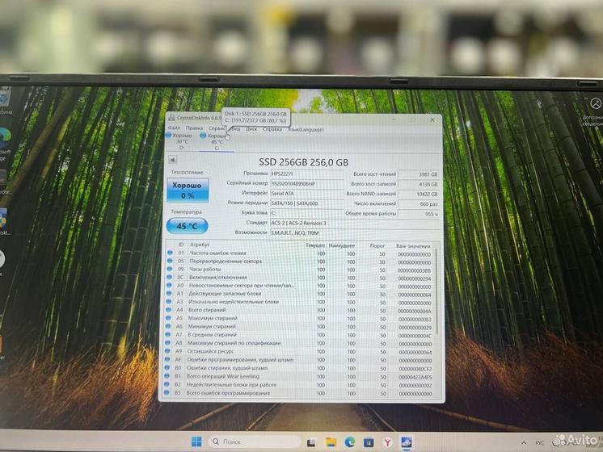Close the CrystalDiskInfo window
The width and height of the screenshot is (603, 452).
click(x=432, y=120)
